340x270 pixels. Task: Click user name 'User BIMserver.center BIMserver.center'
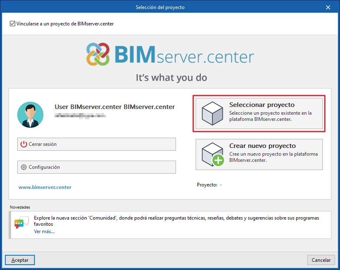[115, 107]
